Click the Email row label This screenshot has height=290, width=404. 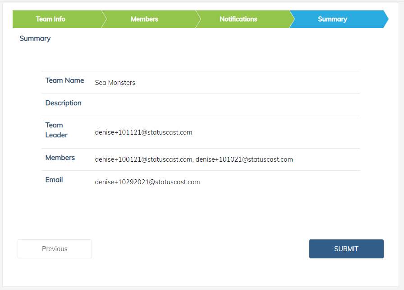(x=54, y=180)
